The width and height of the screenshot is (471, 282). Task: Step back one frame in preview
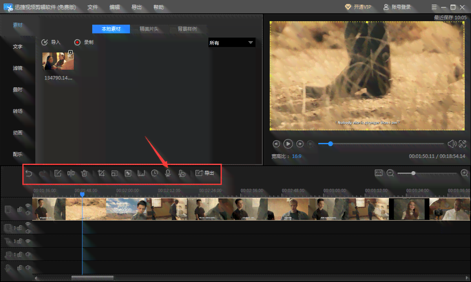click(276, 144)
